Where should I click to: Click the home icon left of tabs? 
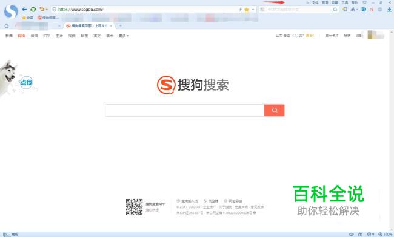(7, 25)
